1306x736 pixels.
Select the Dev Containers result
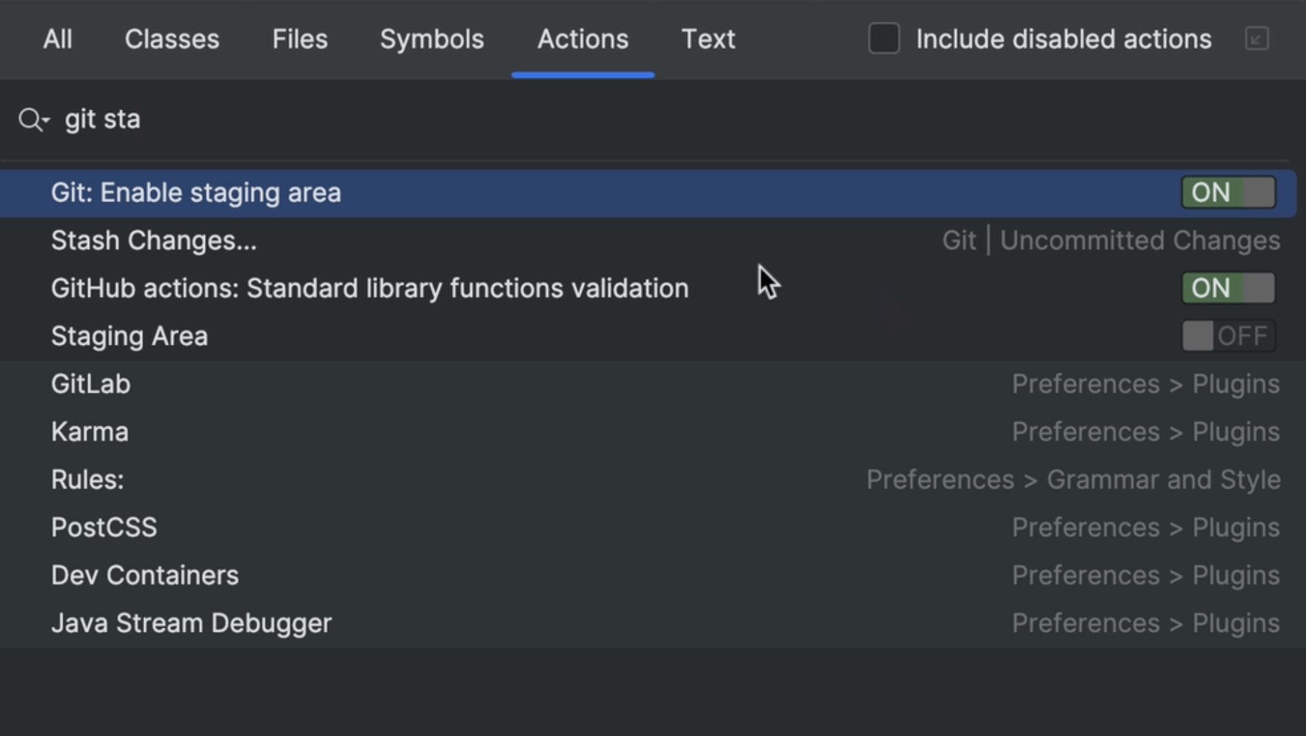coord(144,575)
